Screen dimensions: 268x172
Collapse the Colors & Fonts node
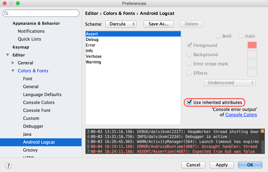tap(13, 71)
